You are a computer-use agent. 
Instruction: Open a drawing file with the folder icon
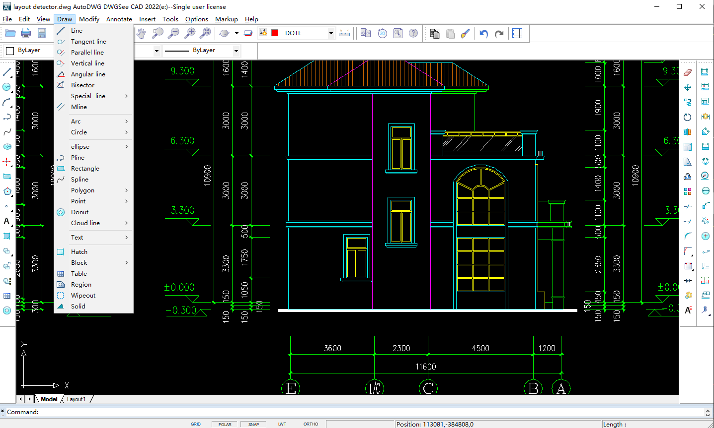(x=10, y=33)
